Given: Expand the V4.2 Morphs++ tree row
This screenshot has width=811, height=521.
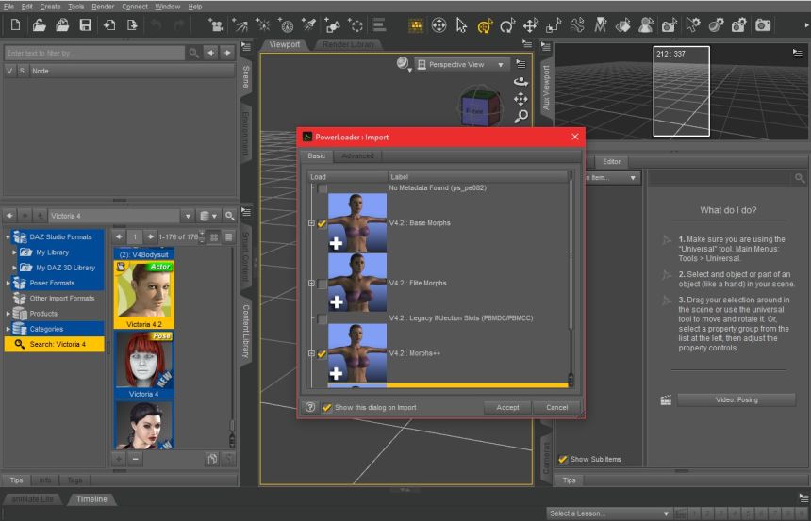Looking at the screenshot, I should (x=311, y=354).
